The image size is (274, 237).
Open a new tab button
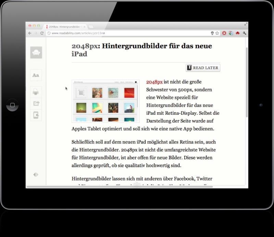coord(91,27)
